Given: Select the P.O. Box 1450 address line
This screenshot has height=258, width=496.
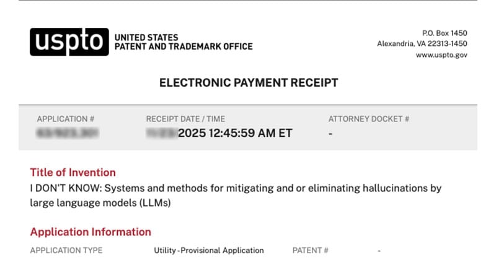Looking at the screenshot, I should click(444, 33).
